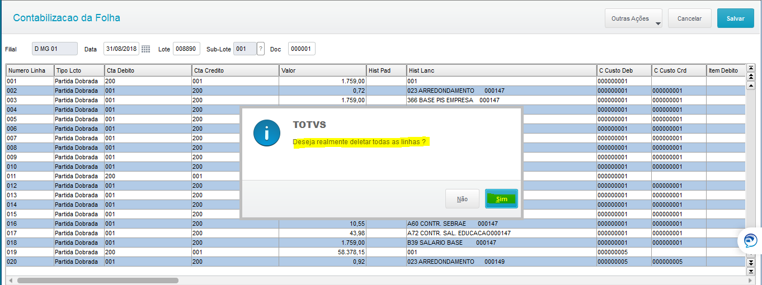The width and height of the screenshot is (762, 285).
Task: Jump to first row with top double-arrow
Action: point(751,68)
